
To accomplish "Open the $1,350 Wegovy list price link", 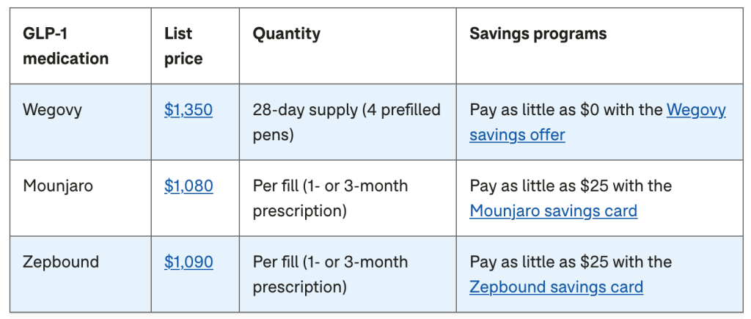I will pyautogui.click(x=188, y=110).
